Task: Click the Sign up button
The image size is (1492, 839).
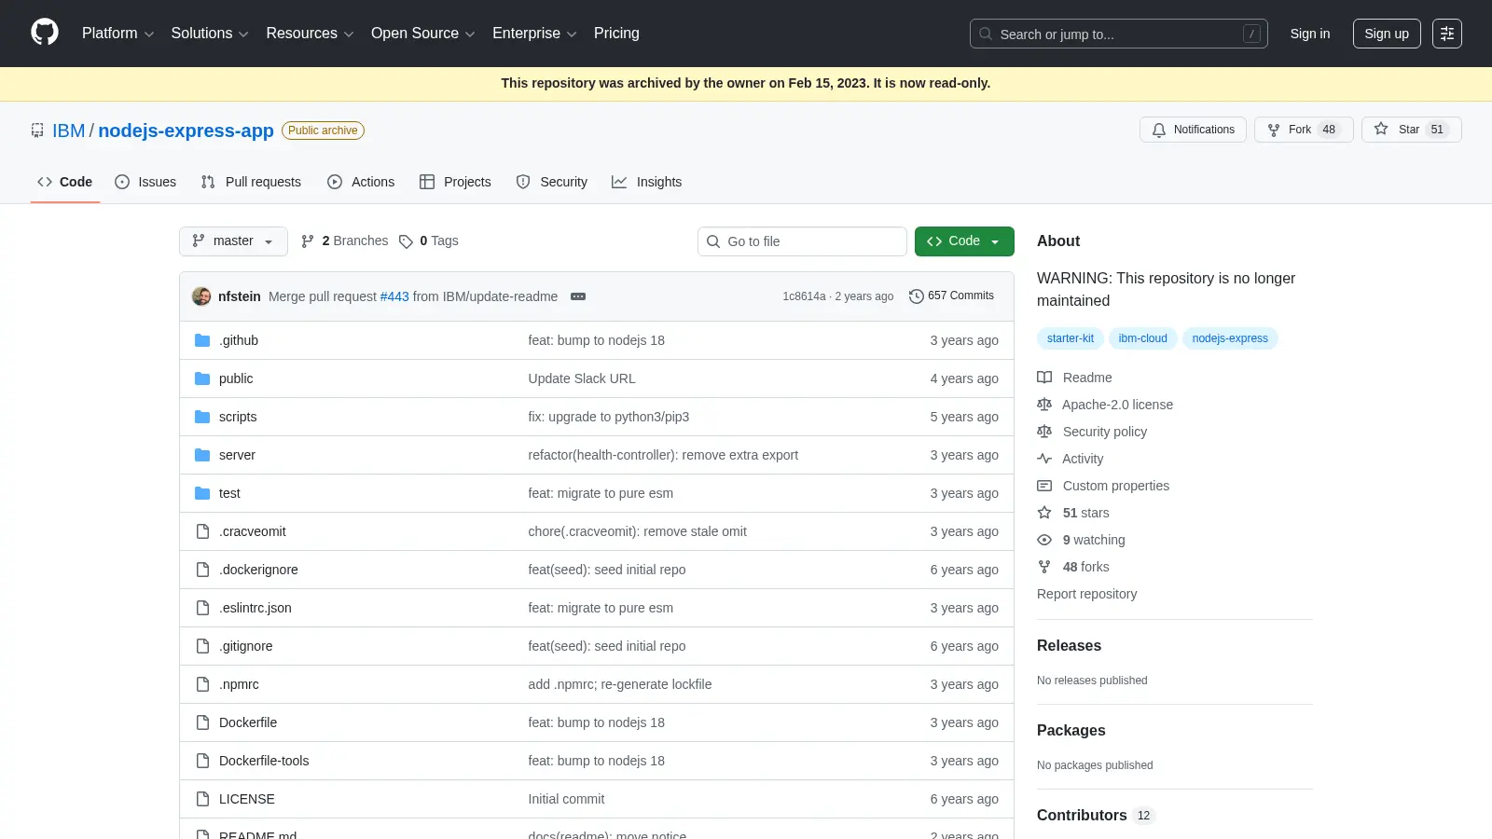Action: pyautogui.click(x=1387, y=34)
